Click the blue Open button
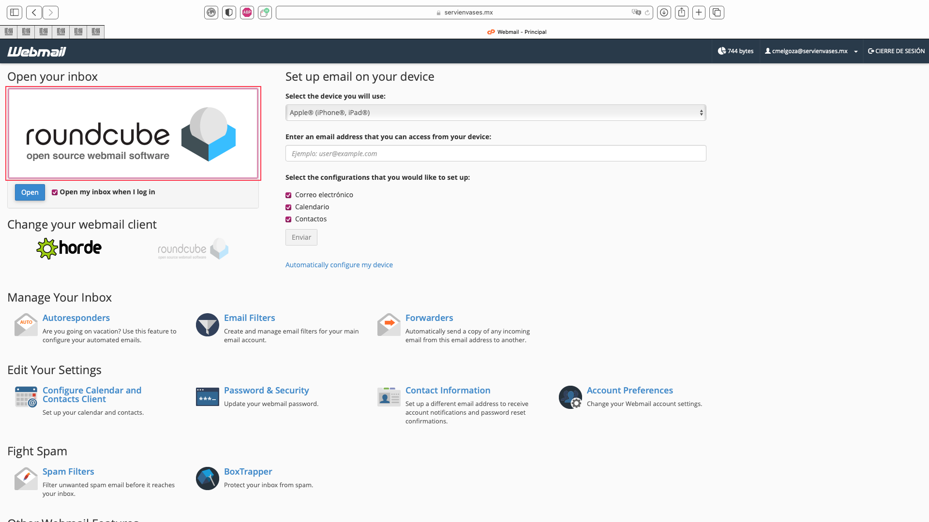The image size is (929, 522). [x=30, y=192]
